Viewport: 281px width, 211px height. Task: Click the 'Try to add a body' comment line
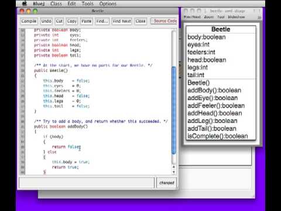(101, 121)
